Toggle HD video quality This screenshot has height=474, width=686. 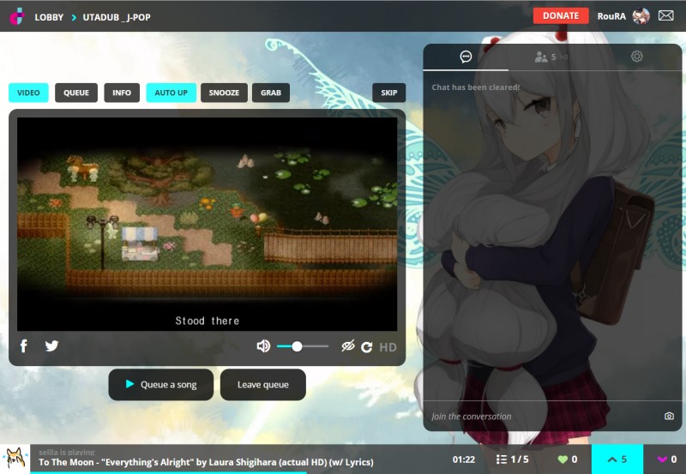click(x=388, y=347)
